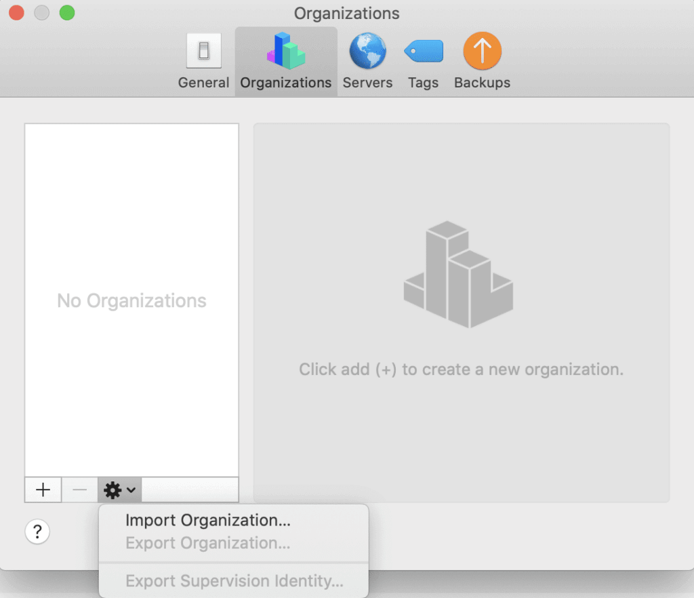This screenshot has height=598, width=694.
Task: Switch to the Servers pane
Action: tap(367, 61)
